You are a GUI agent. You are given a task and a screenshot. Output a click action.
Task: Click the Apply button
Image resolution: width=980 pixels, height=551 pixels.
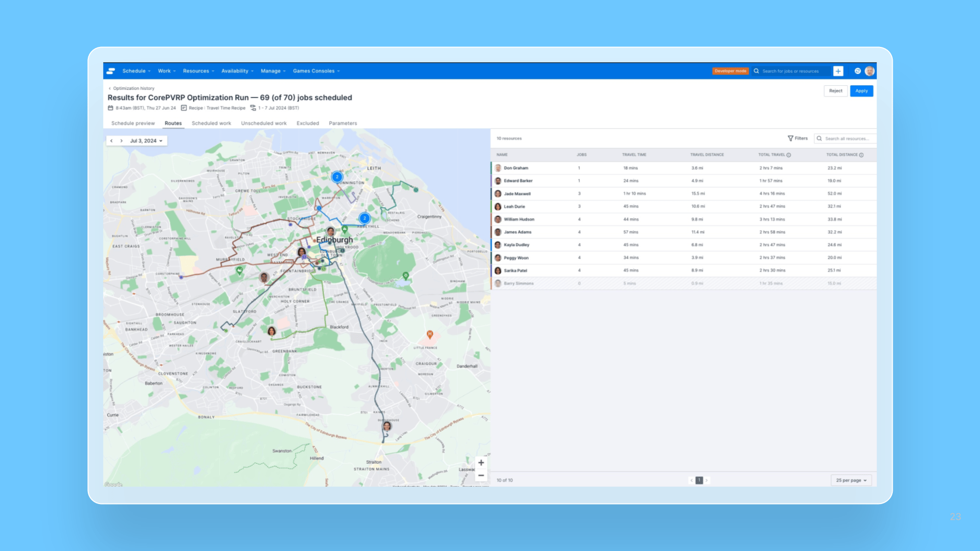click(x=862, y=91)
